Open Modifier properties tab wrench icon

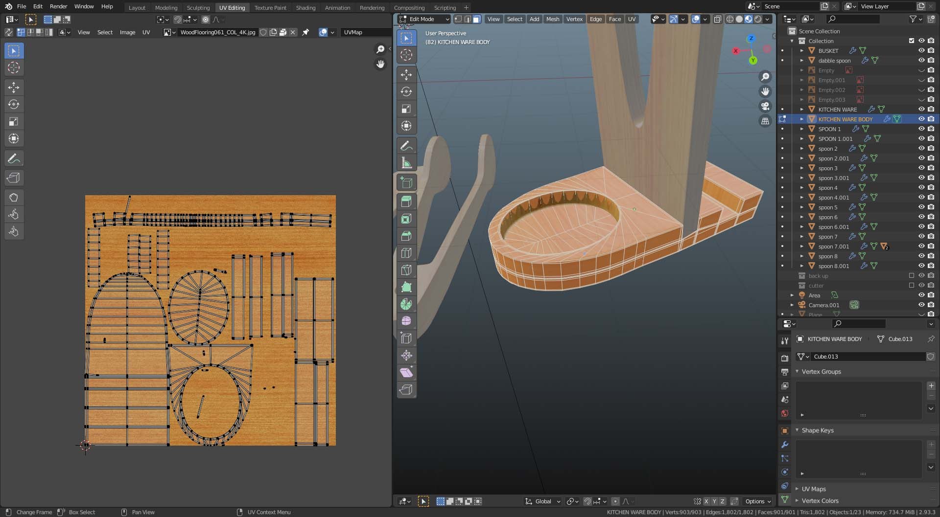[x=785, y=445]
